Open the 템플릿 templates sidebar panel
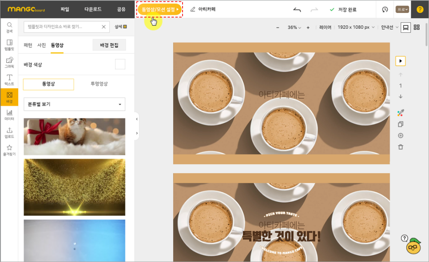Screen dimensions: 429x262 click(x=9, y=45)
